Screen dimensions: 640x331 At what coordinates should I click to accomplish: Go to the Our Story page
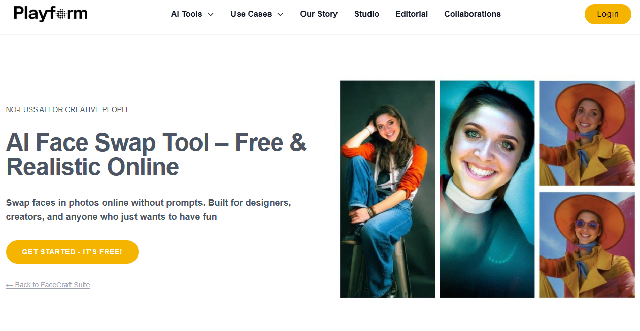pos(319,14)
